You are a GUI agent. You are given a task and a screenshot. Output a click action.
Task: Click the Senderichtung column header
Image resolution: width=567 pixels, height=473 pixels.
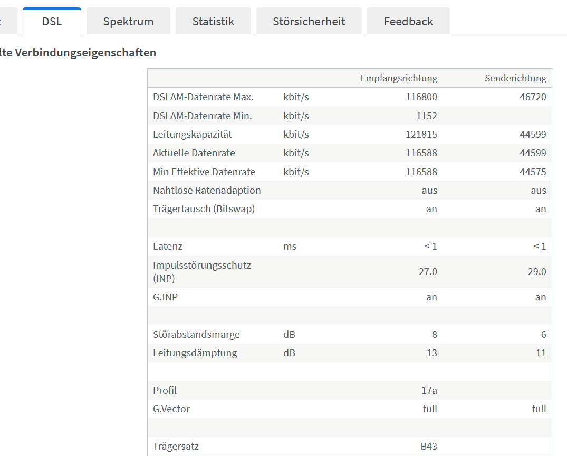(x=515, y=78)
